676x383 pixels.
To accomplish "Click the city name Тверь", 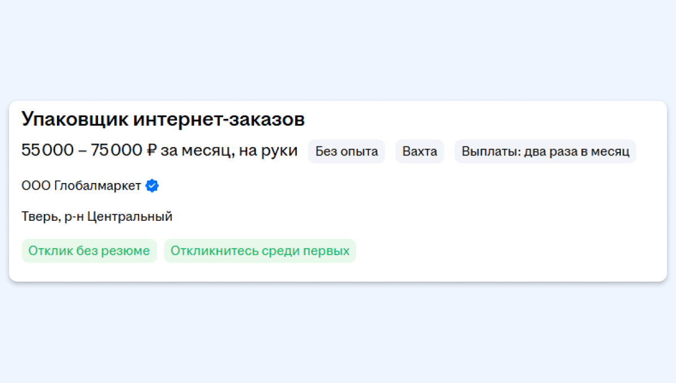I will coord(38,216).
